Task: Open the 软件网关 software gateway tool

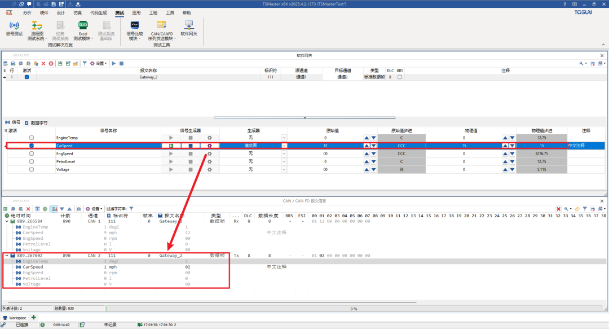Action: [x=189, y=29]
